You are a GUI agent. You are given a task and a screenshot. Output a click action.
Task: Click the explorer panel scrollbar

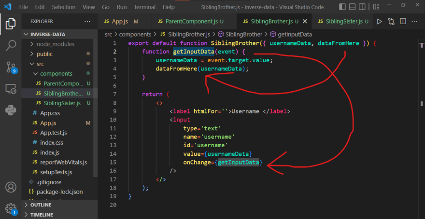click(96, 108)
